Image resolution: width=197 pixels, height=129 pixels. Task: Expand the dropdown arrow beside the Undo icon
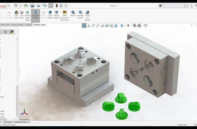(47, 6)
